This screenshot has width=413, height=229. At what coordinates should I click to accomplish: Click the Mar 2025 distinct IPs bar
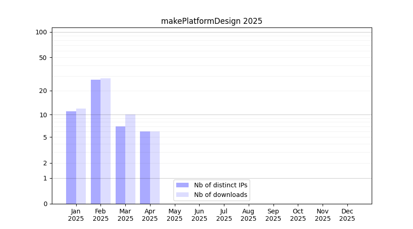[x=120, y=165]
